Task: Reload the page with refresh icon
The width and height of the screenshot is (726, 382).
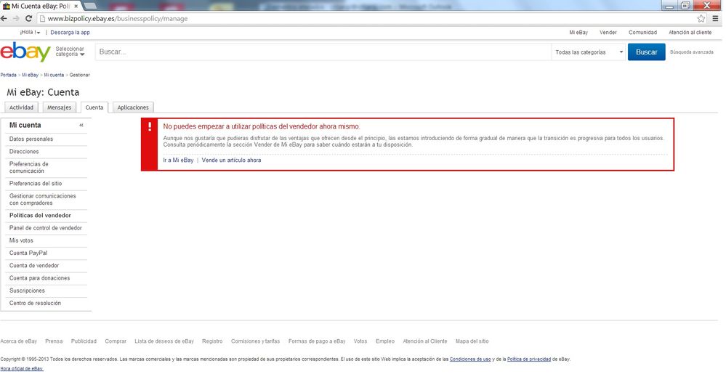Action: [29, 18]
